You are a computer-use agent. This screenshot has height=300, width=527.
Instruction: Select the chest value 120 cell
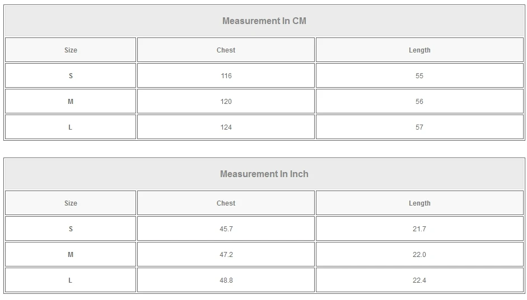(x=226, y=102)
